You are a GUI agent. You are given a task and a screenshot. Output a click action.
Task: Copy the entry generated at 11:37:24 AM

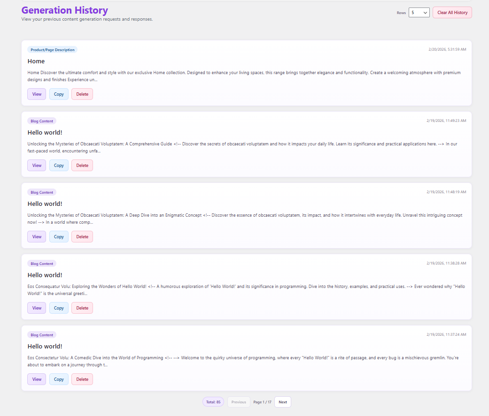click(x=59, y=379)
